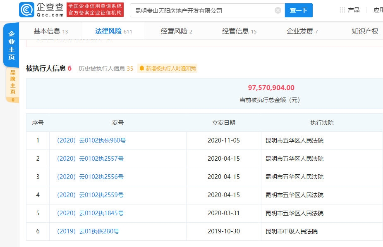Open case (2020)云0102执2557号
This screenshot has height=247, width=383.
point(90,159)
